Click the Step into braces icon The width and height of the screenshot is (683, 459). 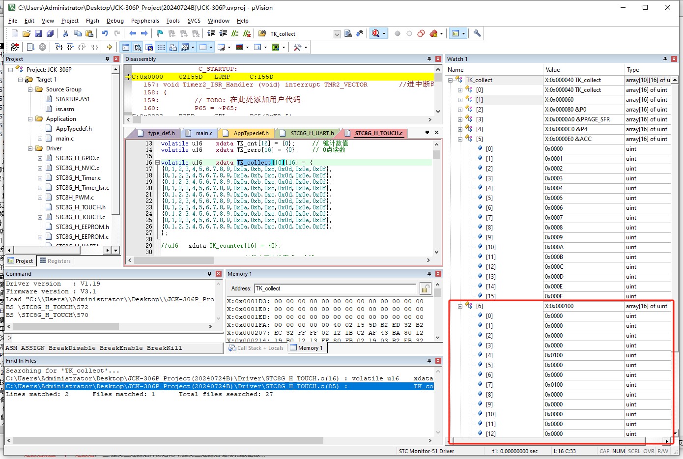pos(59,47)
